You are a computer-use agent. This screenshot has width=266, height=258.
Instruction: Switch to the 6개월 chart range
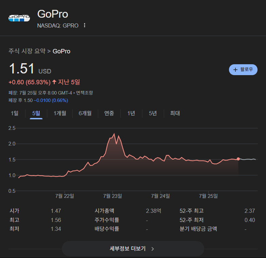pos(85,113)
